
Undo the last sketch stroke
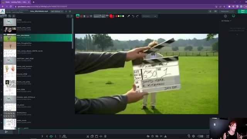[x=133, y=16]
